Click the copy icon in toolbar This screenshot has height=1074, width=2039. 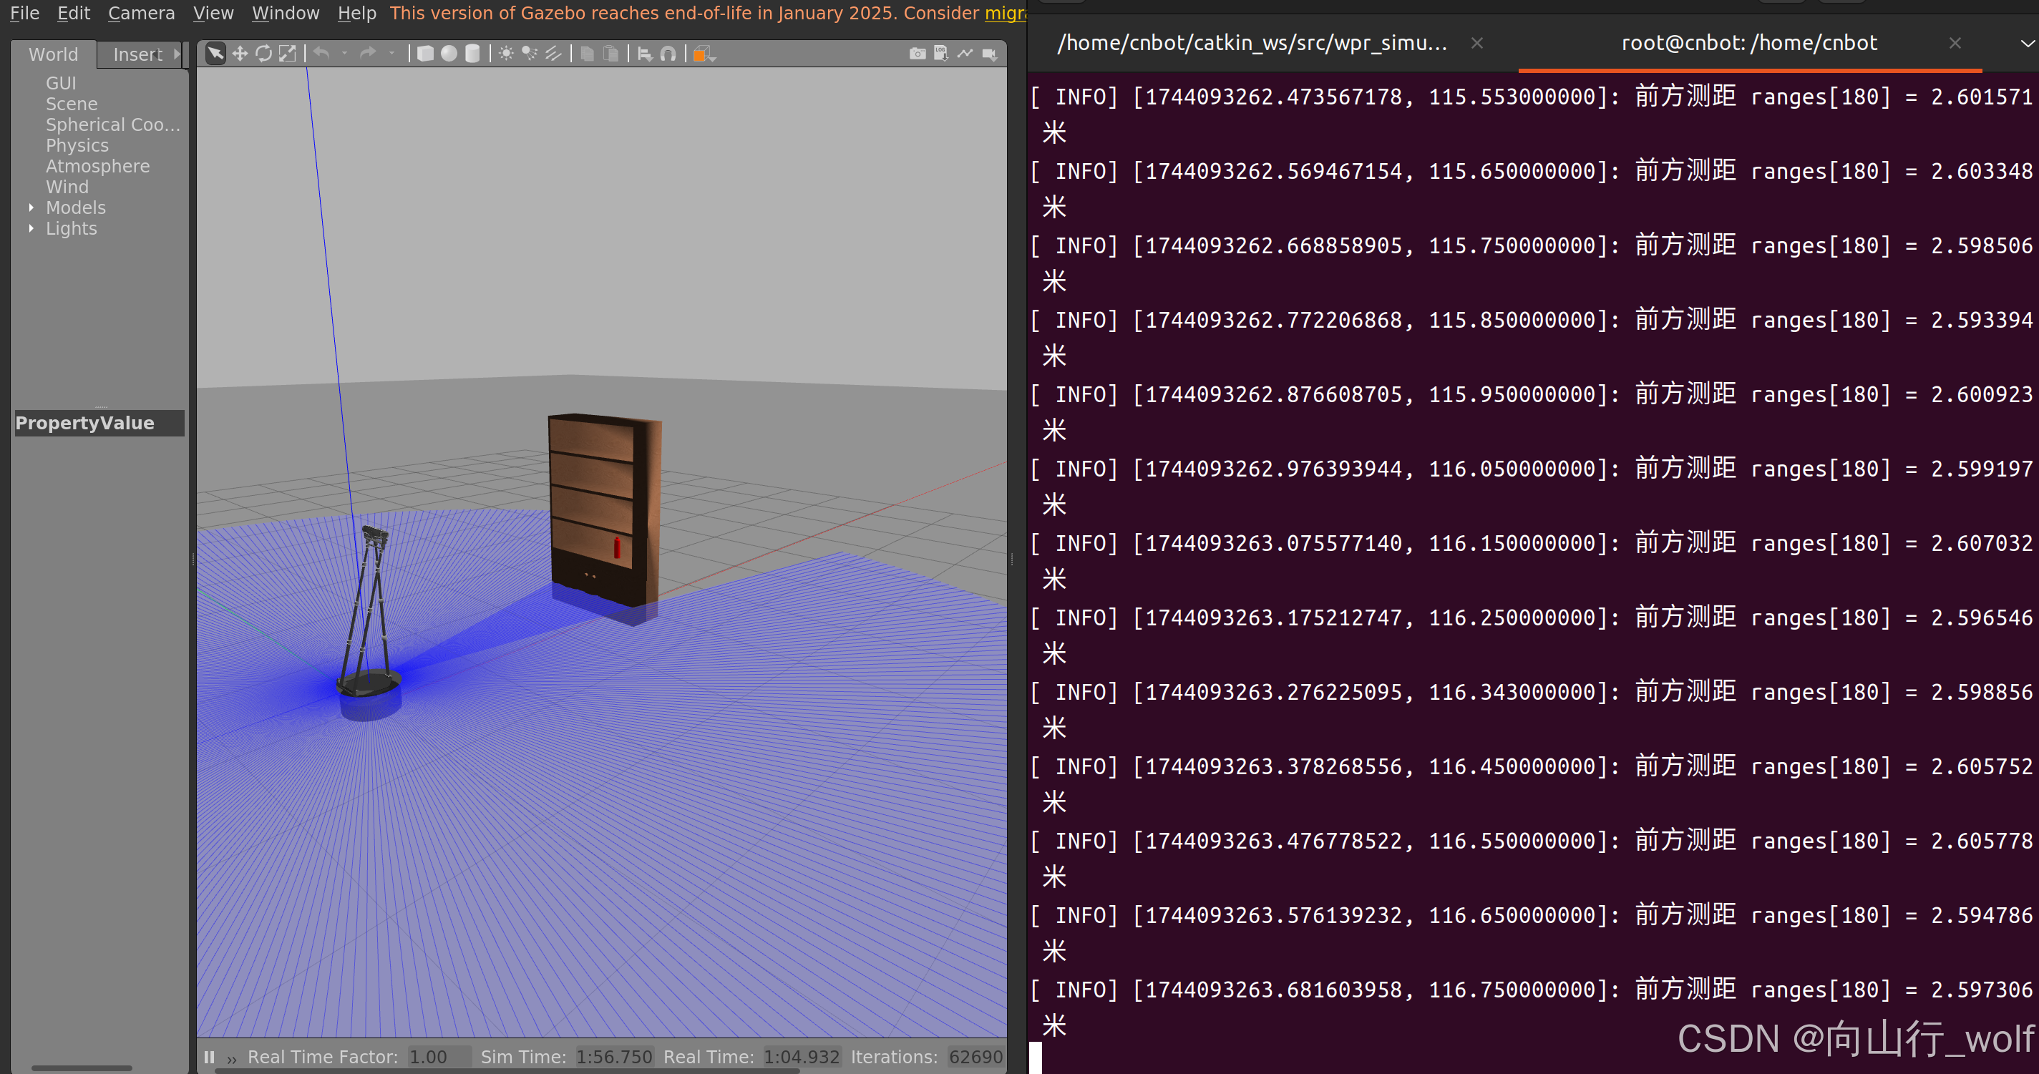588,54
